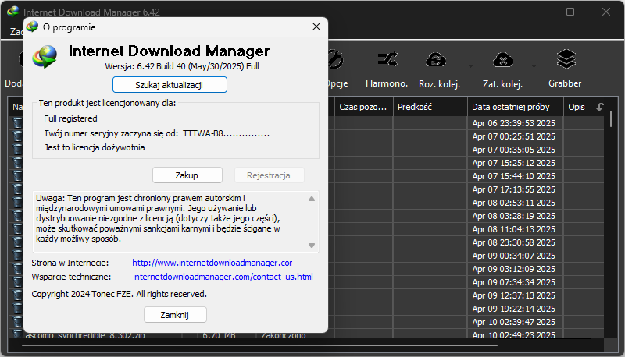Click the serial number TTTWA-B8 text
The width and height of the screenshot is (625, 357).
226,133
